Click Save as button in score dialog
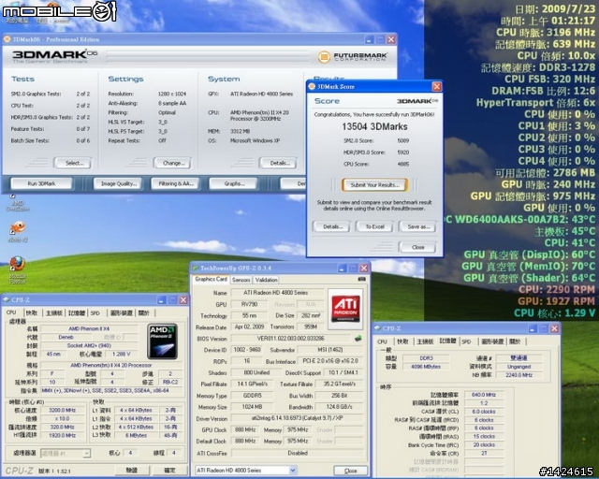Viewport: 599px width, 479px height. tap(417, 226)
